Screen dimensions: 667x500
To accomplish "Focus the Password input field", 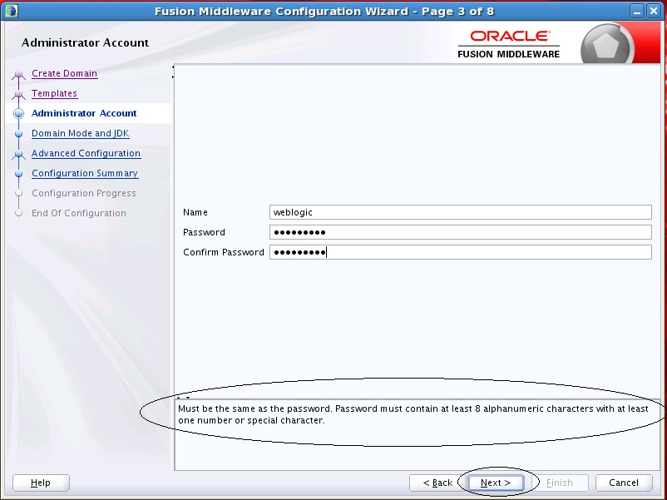I will pos(460,232).
